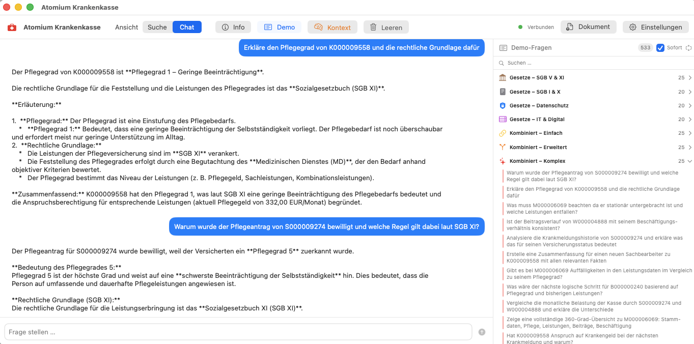
Task: Select Gesetze – SGB V & XI category label
Action: click(x=537, y=78)
